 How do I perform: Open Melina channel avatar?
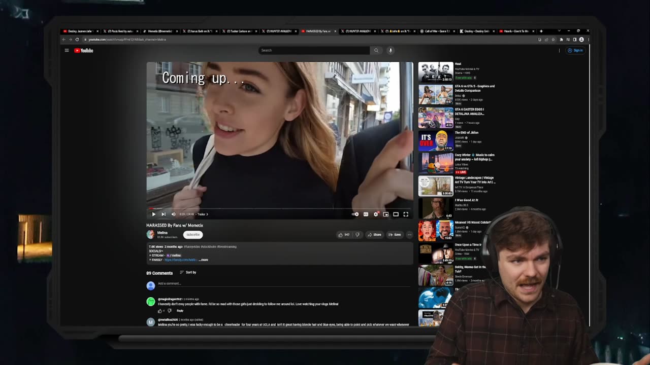[x=150, y=234]
